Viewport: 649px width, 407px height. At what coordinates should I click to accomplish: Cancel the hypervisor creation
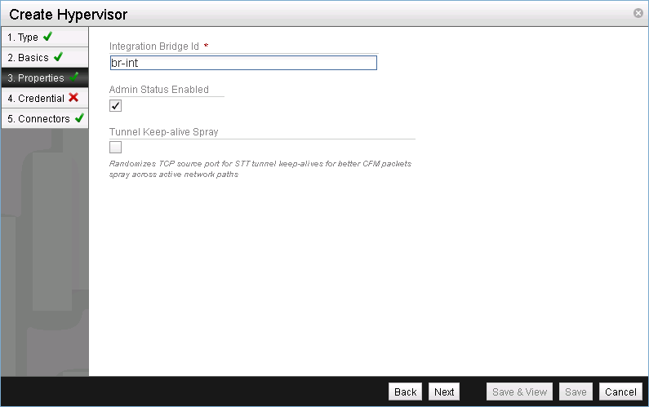tap(620, 392)
